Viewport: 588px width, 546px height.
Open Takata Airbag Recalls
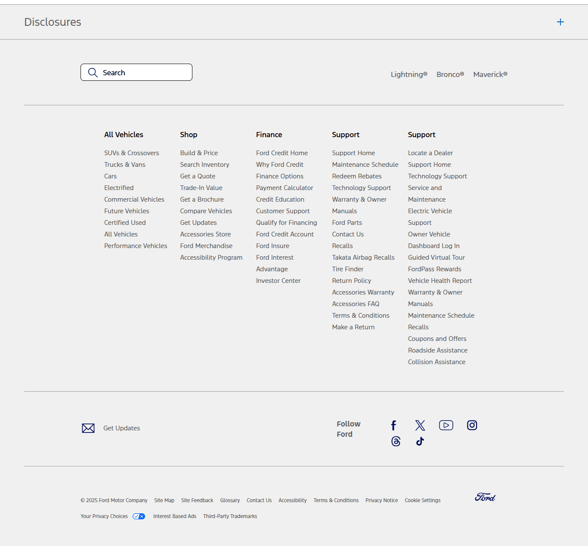click(x=363, y=258)
